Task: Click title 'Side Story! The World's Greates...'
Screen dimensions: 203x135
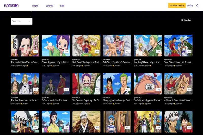Action: click(x=117, y=62)
